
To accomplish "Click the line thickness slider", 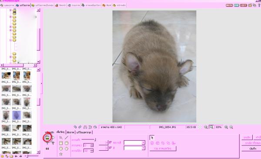I will pos(89,140).
